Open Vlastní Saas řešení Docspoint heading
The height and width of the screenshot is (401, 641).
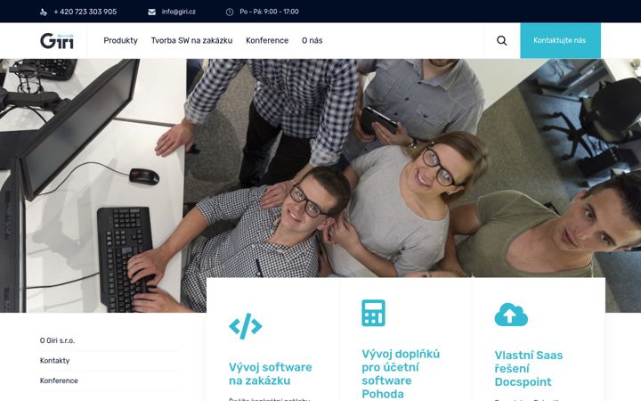[x=529, y=368]
